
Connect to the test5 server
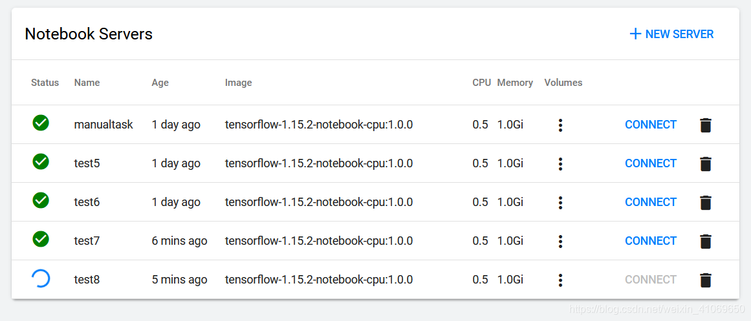[651, 163]
